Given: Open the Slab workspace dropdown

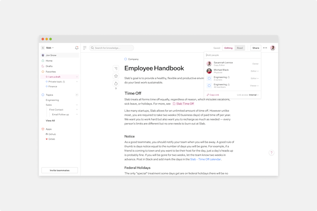Looking at the screenshot, I should pyautogui.click(x=50, y=48).
